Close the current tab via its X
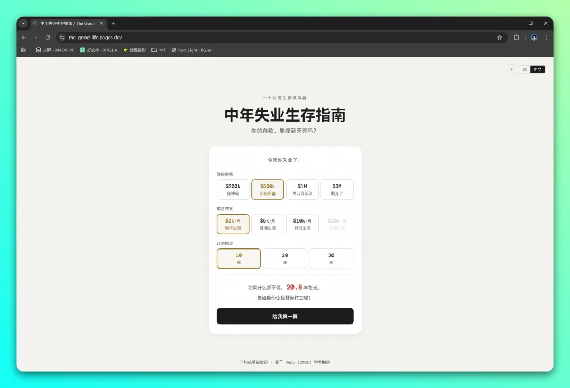Image resolution: width=570 pixels, height=388 pixels. (101, 23)
